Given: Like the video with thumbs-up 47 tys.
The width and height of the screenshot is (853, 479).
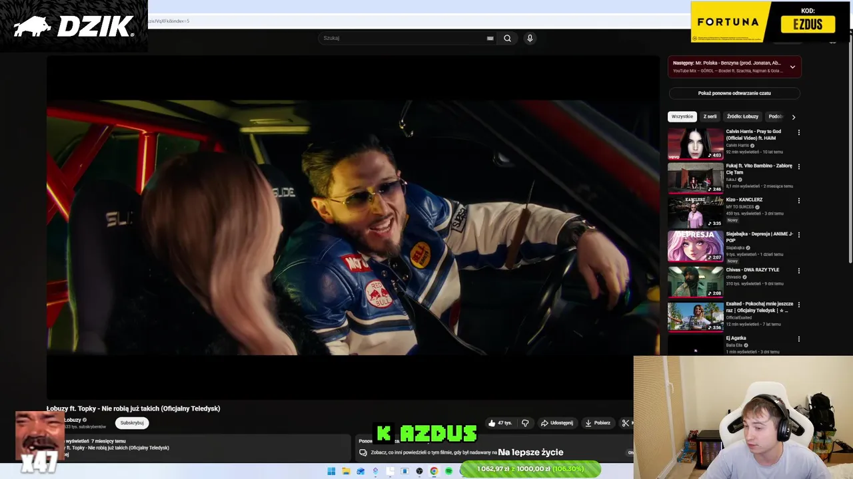Looking at the screenshot, I should [500, 423].
